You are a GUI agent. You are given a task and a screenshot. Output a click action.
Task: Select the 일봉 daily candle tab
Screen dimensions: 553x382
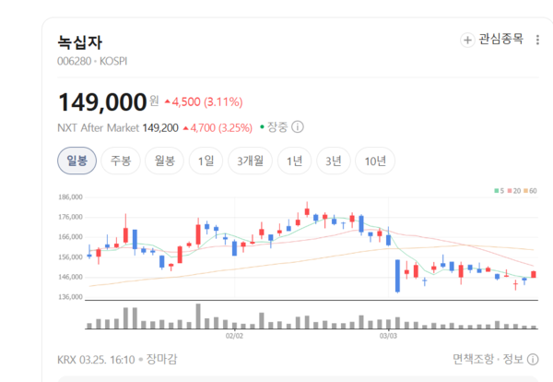point(76,161)
